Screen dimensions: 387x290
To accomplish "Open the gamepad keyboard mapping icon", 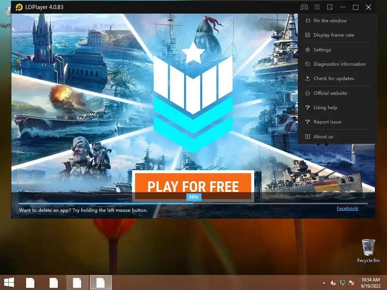I will (304, 7).
